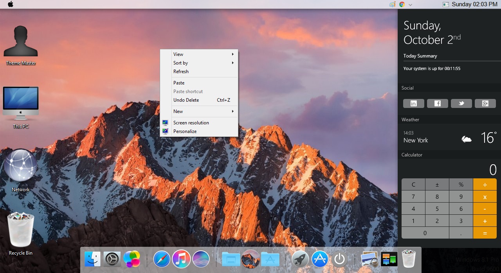Screen dimensions: 501x273
Task: Open the App Store dock icon
Action: (320, 259)
